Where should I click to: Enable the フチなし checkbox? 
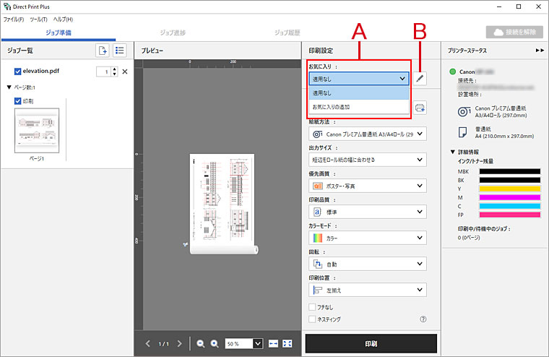click(312, 307)
